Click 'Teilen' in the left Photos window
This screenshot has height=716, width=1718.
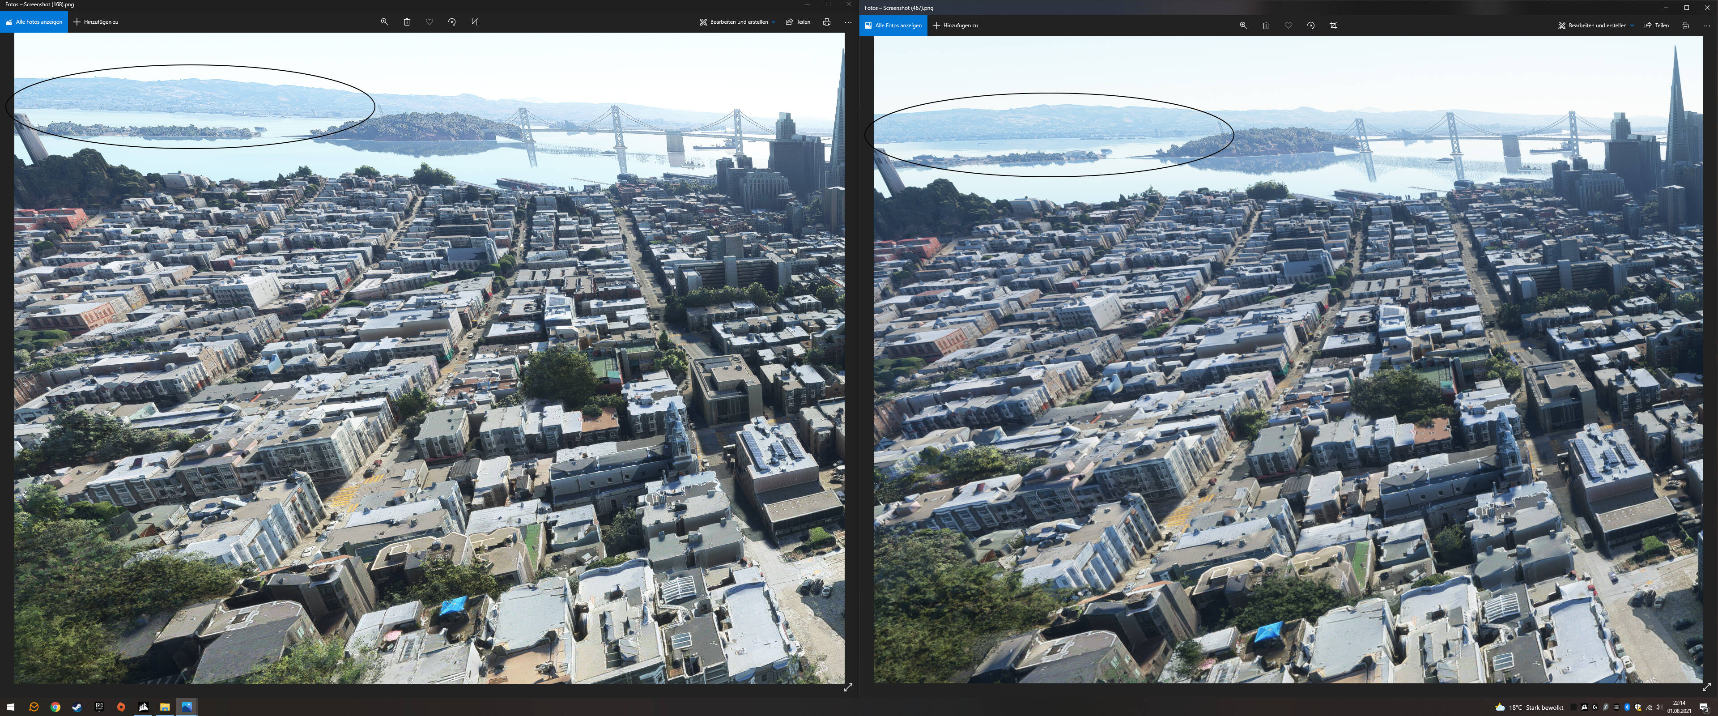pyautogui.click(x=798, y=22)
